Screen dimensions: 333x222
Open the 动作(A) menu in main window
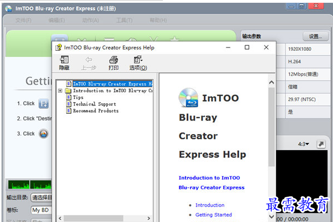(x=91, y=20)
